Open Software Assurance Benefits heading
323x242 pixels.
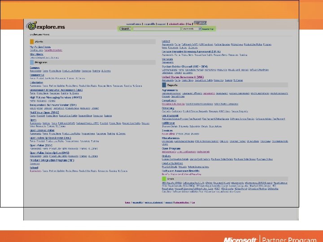(181, 171)
